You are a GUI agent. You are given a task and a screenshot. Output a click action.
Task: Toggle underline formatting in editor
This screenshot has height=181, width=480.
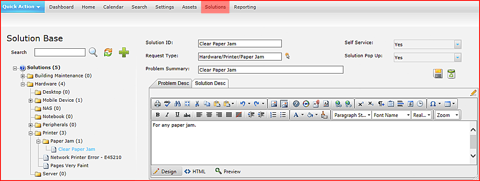[x=177, y=115]
